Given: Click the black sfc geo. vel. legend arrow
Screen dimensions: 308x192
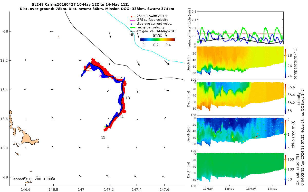Looking at the screenshot, I should point(133,31).
